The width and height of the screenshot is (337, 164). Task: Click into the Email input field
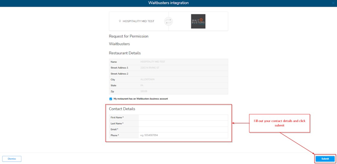[x=183, y=129]
